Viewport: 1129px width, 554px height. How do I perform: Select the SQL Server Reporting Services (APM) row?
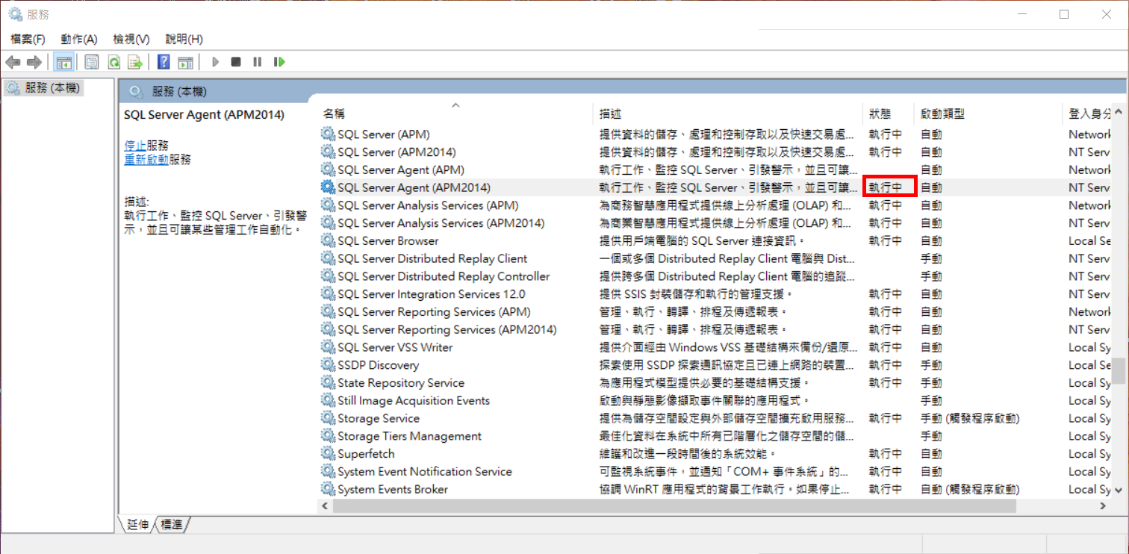[x=715, y=312]
